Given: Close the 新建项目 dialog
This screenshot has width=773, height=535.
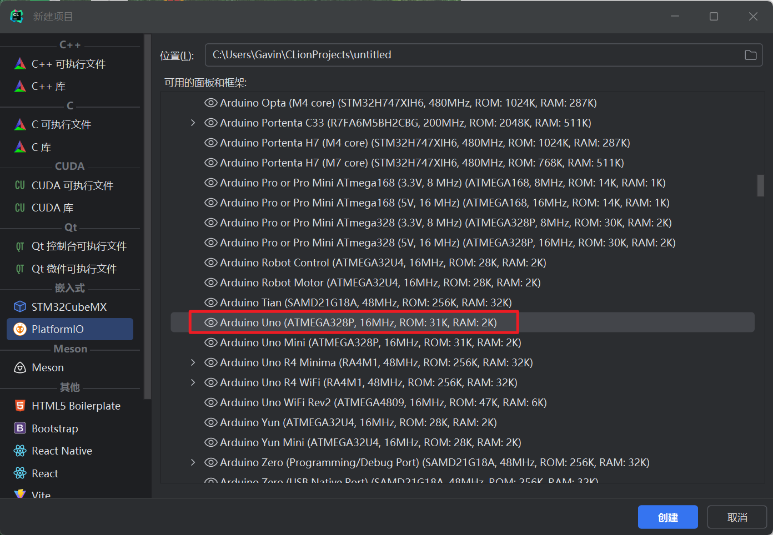Looking at the screenshot, I should coord(753,17).
